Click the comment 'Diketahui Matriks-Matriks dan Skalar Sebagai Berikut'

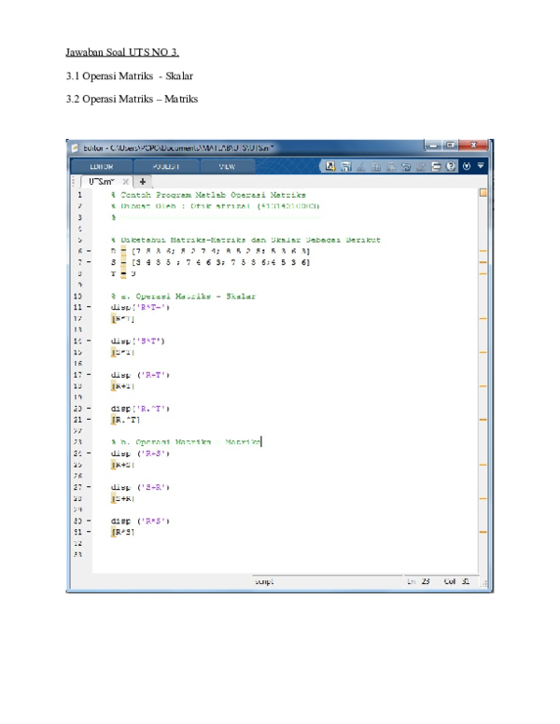click(245, 240)
